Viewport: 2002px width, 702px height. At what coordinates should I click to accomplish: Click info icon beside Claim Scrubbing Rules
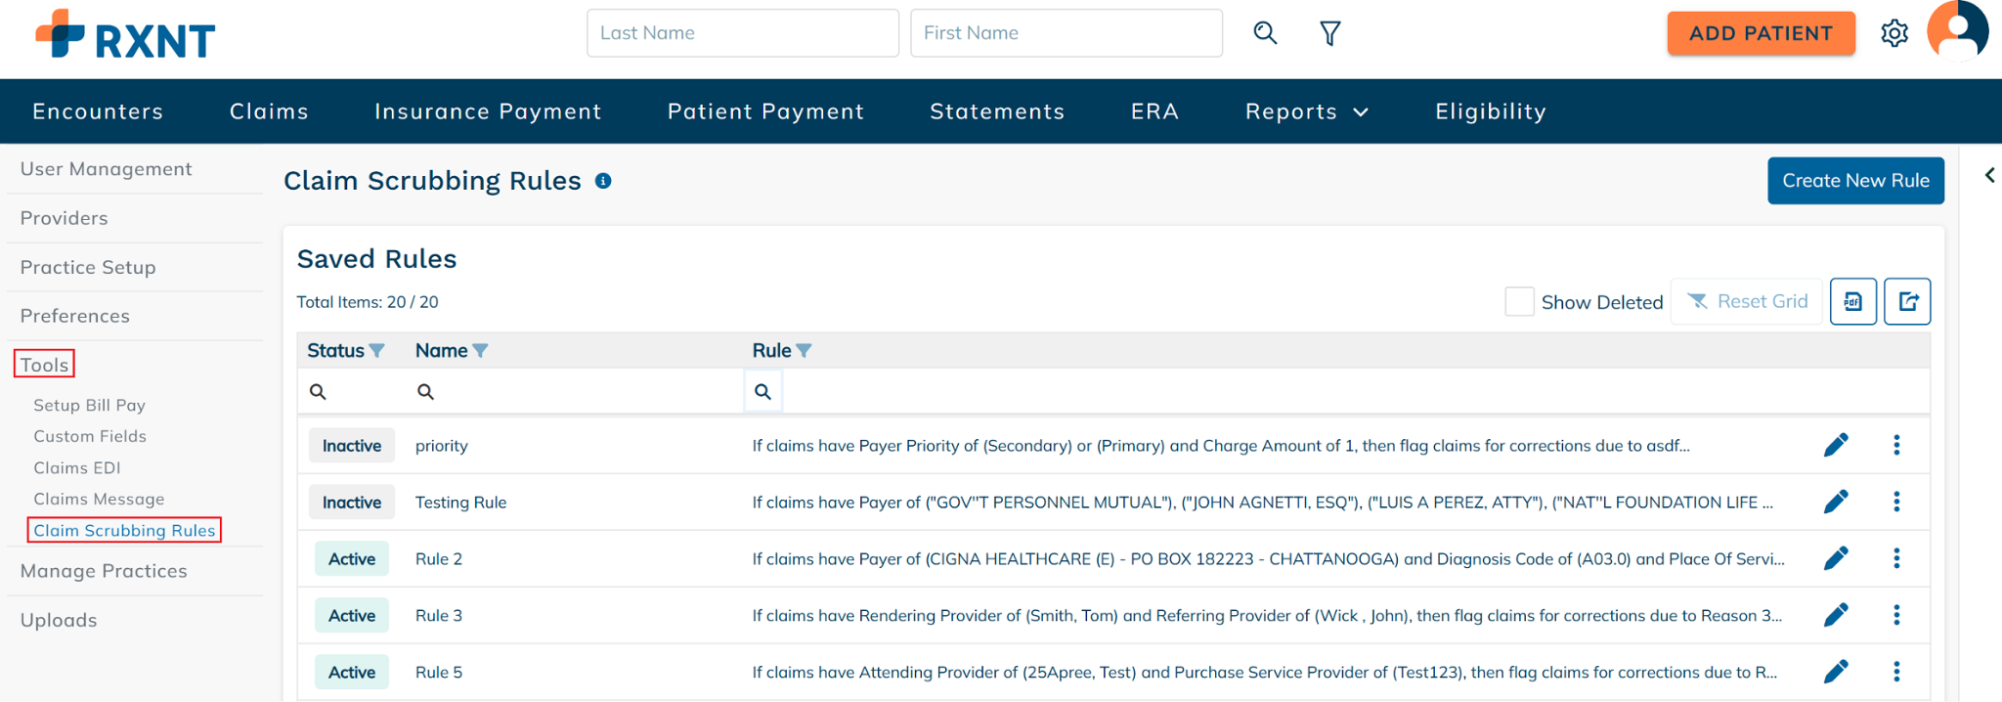coord(603,181)
